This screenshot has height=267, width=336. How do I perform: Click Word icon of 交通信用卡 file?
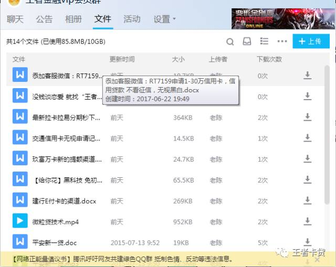pyautogui.click(x=20, y=137)
